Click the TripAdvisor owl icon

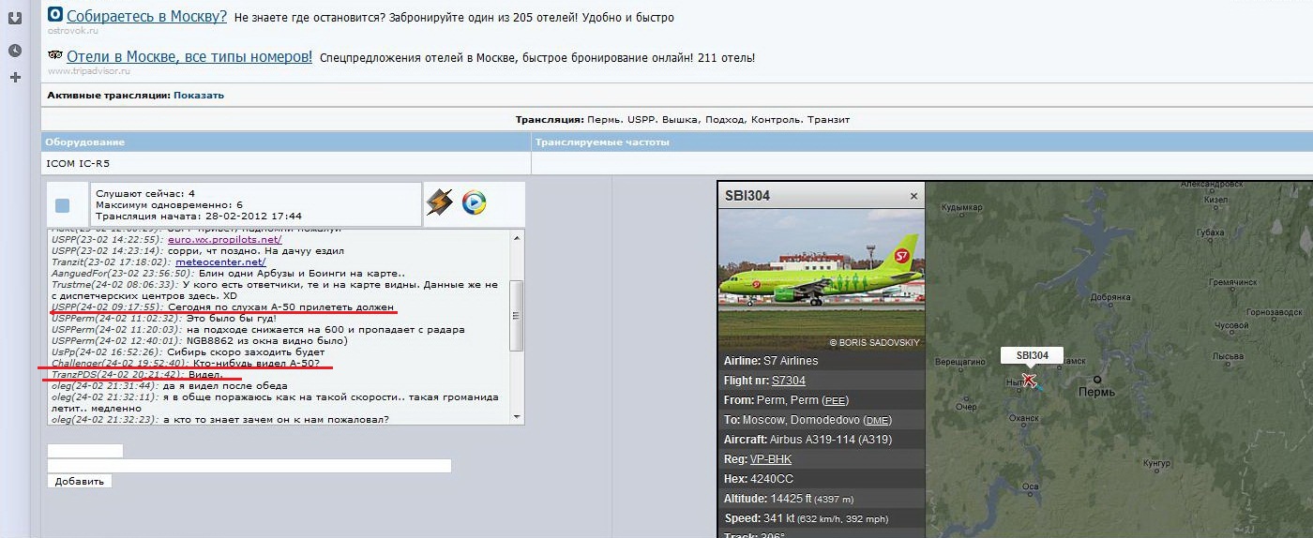(54, 56)
